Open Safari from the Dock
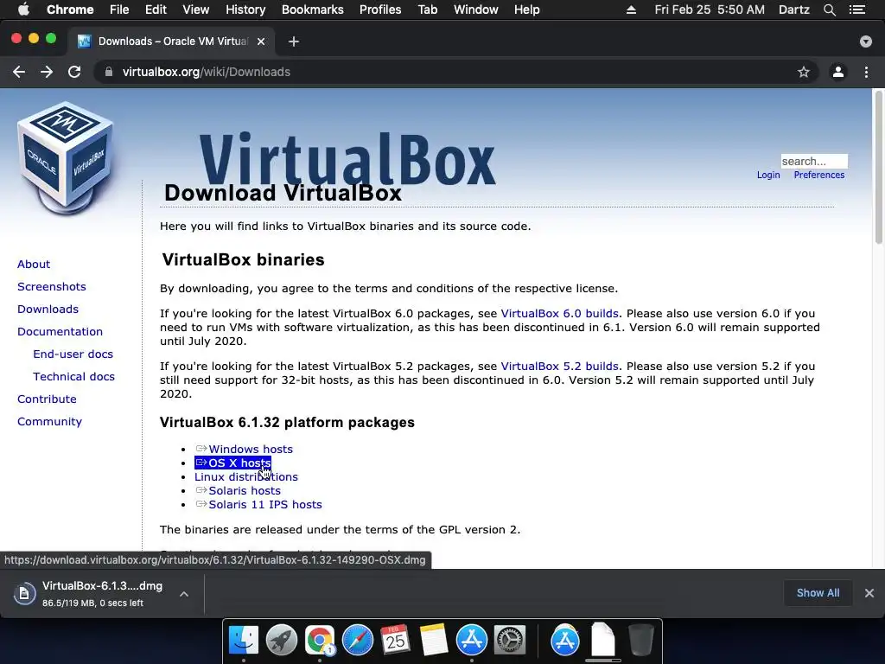Viewport: 885px width, 664px height. 358,641
